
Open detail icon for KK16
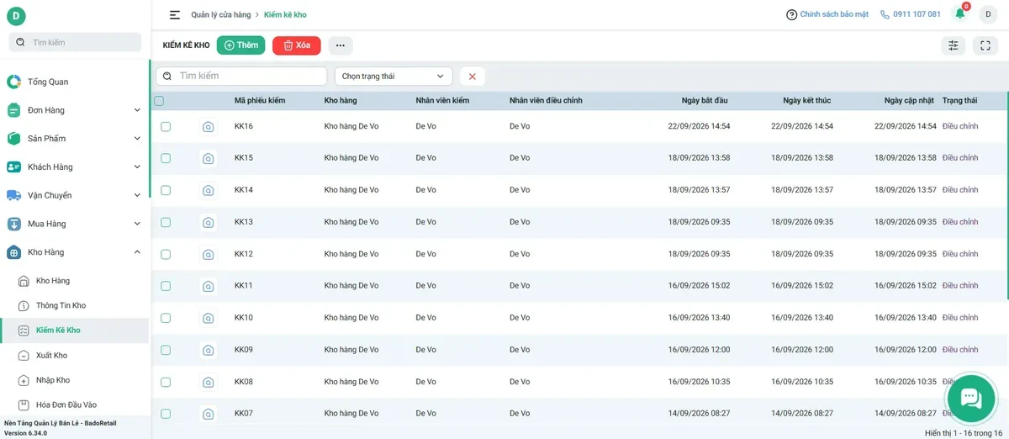coord(208,126)
